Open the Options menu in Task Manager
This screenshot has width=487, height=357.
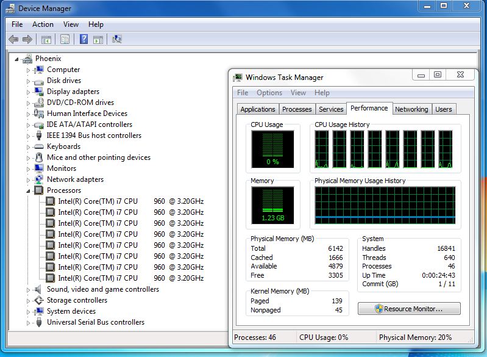269,93
